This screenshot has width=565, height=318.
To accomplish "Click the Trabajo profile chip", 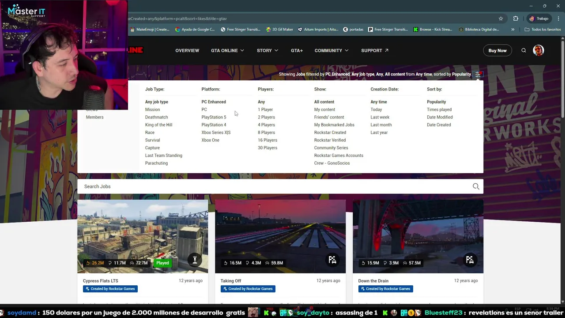I will pos(539,19).
